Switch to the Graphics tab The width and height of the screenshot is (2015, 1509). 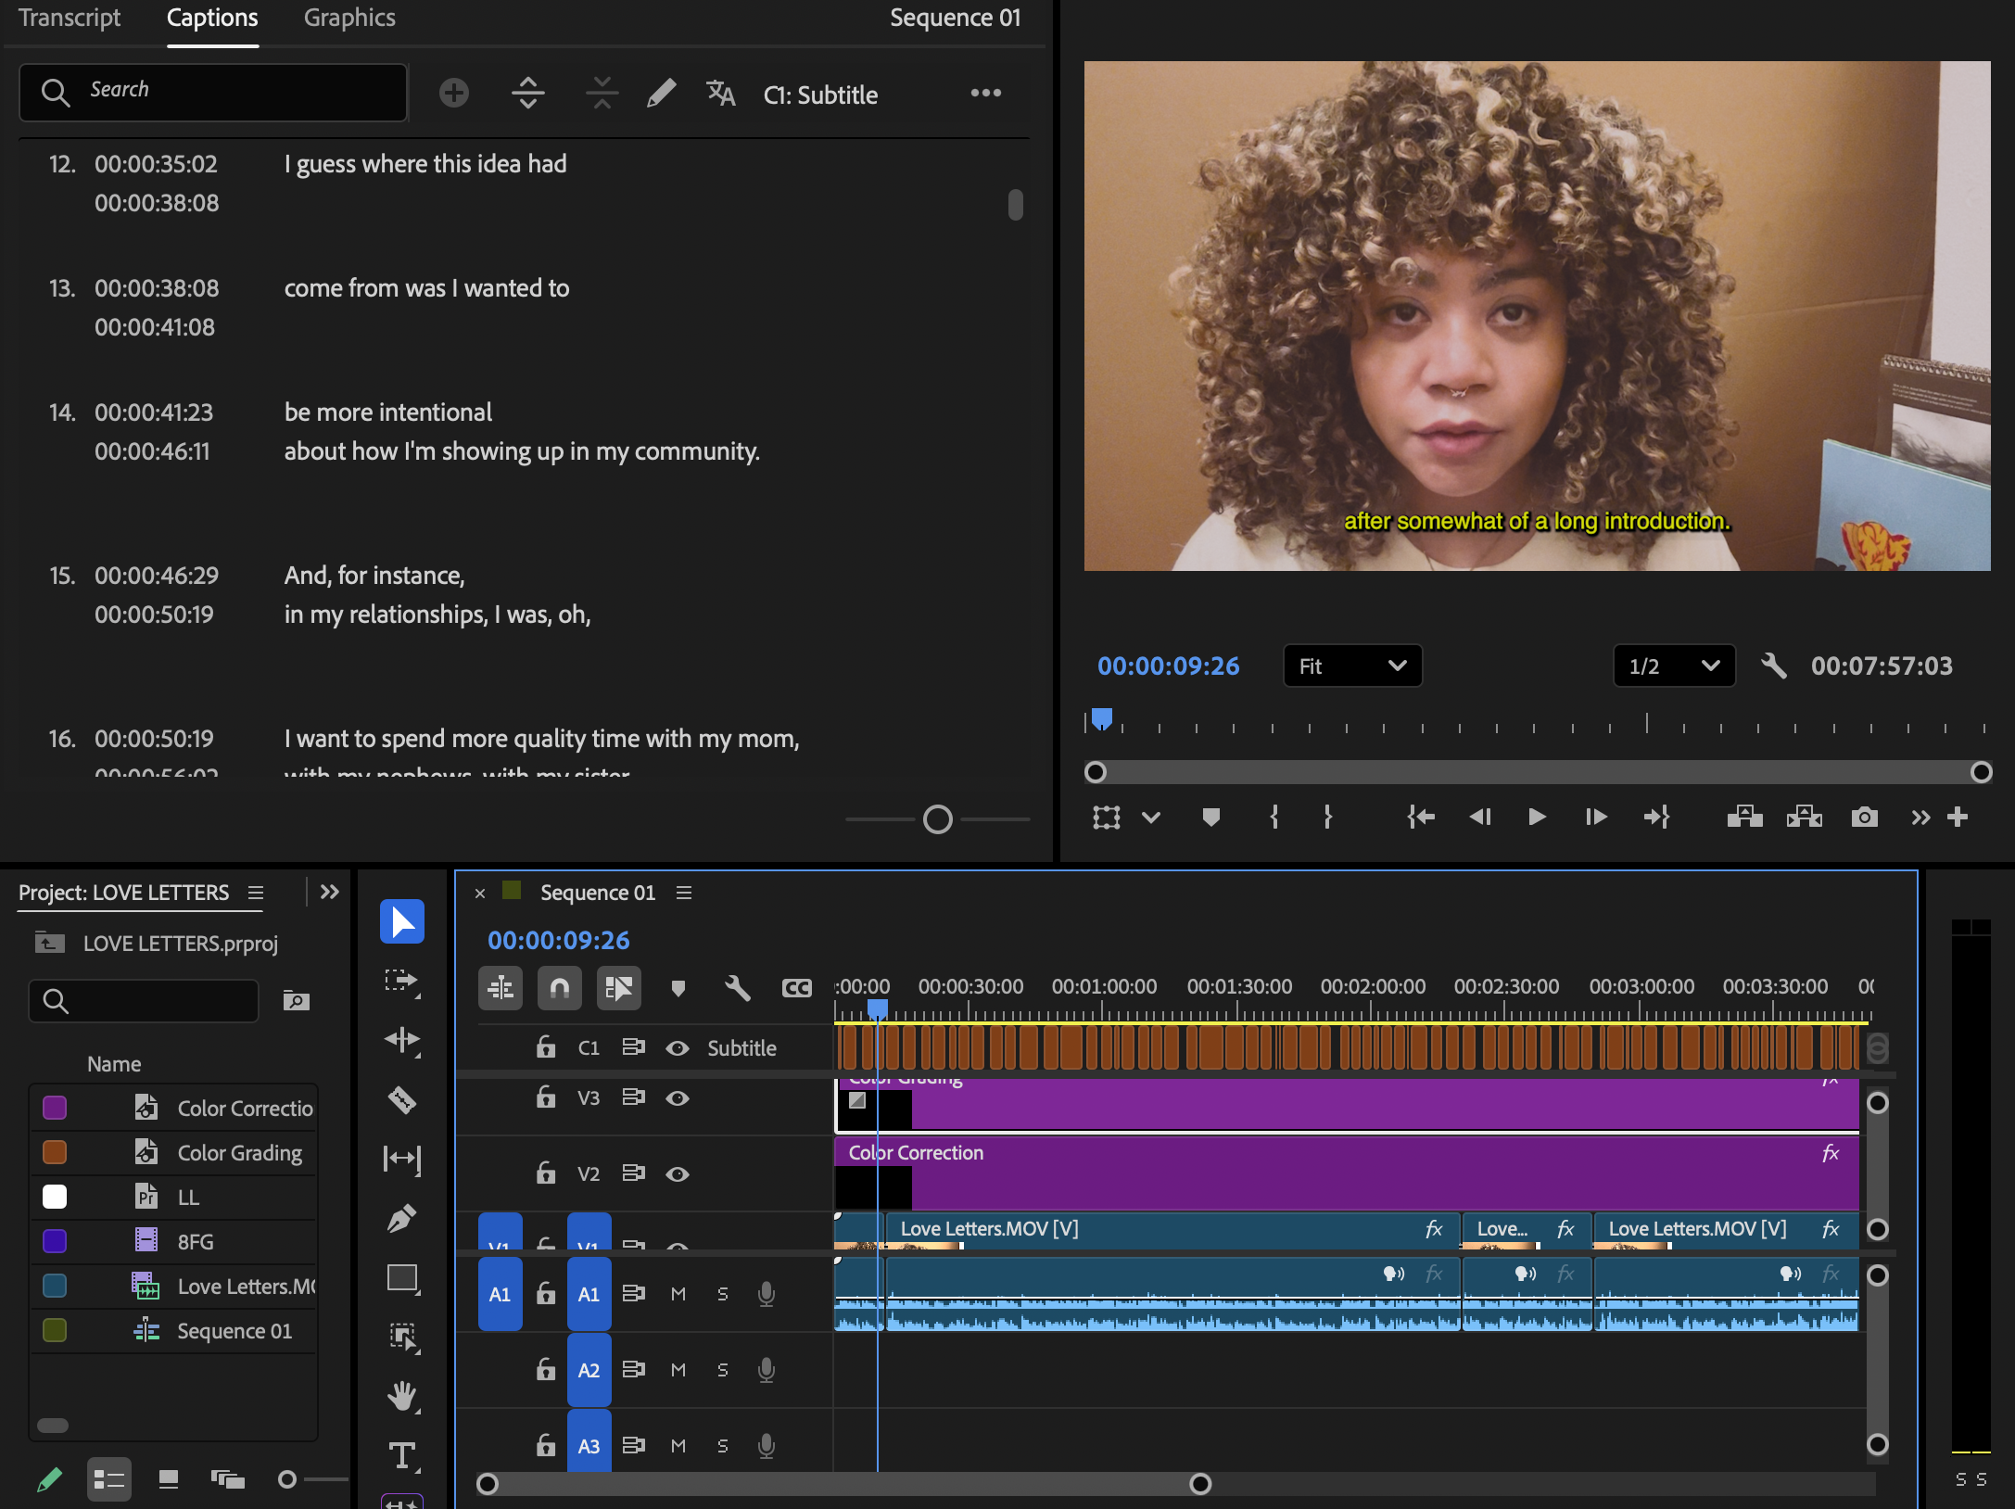click(x=349, y=18)
